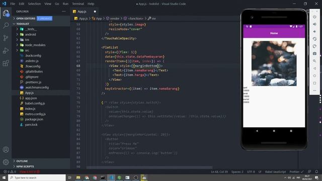
Task: Open the Extensions view
Action: coord(6,63)
